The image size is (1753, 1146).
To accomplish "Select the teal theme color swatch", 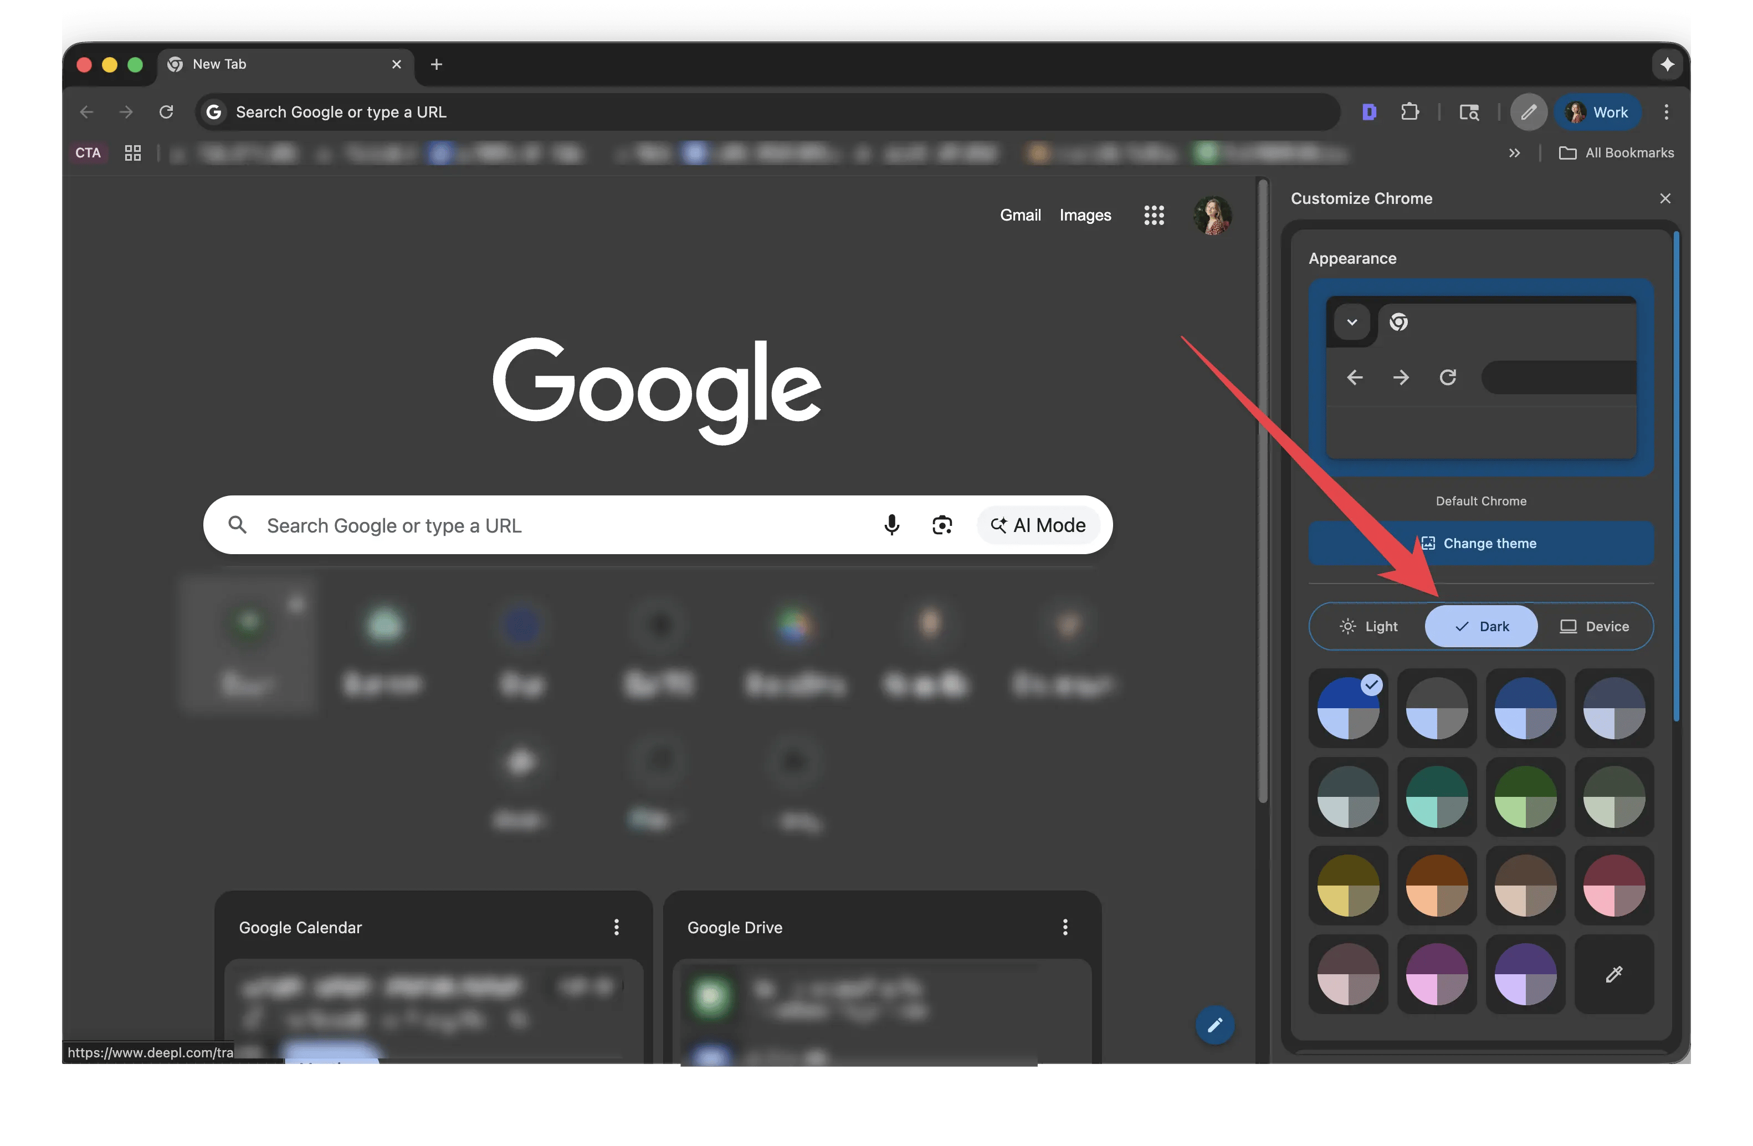I will point(1436,797).
